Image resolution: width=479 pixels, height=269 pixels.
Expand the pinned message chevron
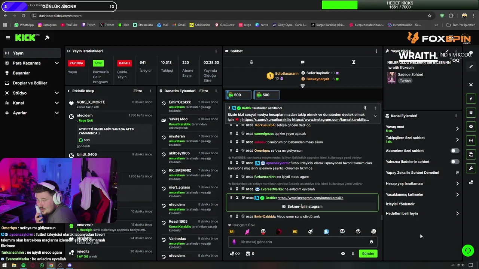(375, 116)
